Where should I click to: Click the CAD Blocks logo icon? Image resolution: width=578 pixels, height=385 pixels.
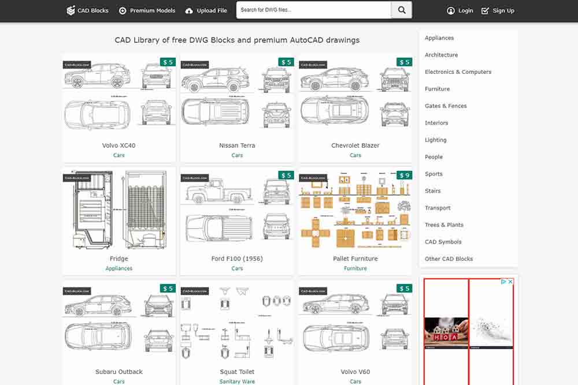pos(71,10)
